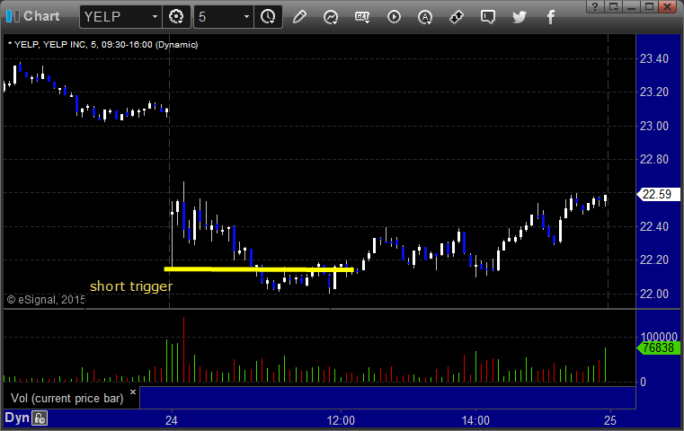Click the GET data icon
684x431 pixels.
pos(362,17)
